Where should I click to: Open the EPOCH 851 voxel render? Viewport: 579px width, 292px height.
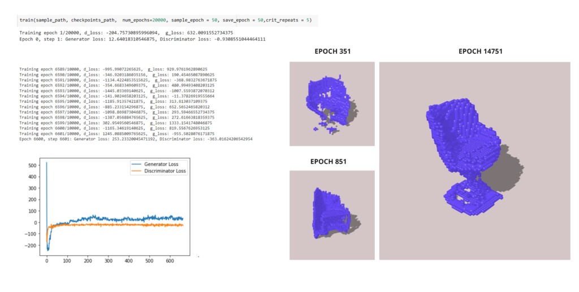332,215
